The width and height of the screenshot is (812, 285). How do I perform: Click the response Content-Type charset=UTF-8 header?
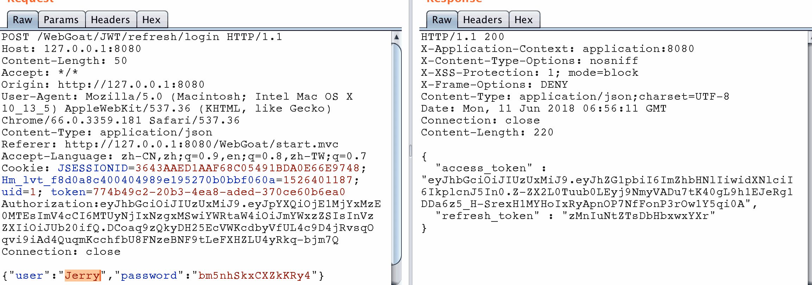(575, 97)
